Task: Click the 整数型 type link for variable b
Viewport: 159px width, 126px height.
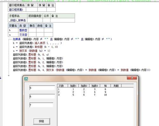Action: coord(23,30)
